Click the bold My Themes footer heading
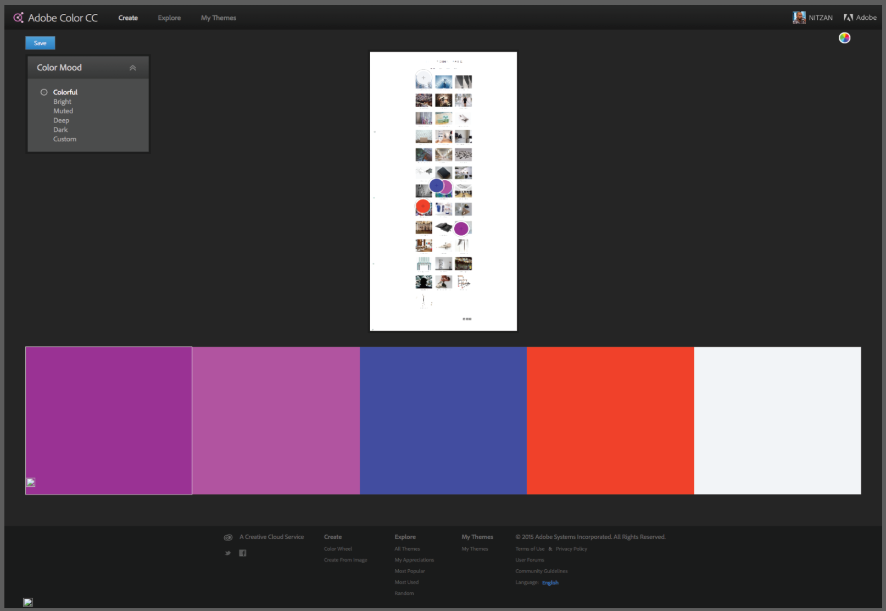Image resolution: width=886 pixels, height=611 pixels. click(x=477, y=537)
